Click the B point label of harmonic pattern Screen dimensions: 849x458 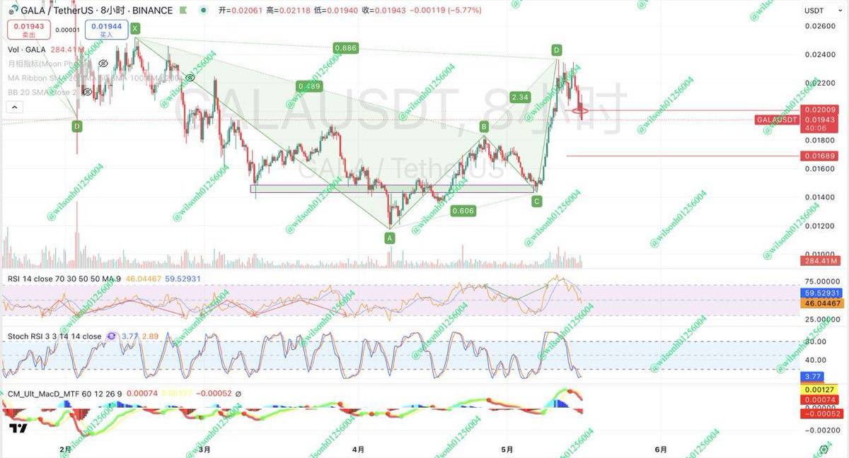[x=484, y=127]
